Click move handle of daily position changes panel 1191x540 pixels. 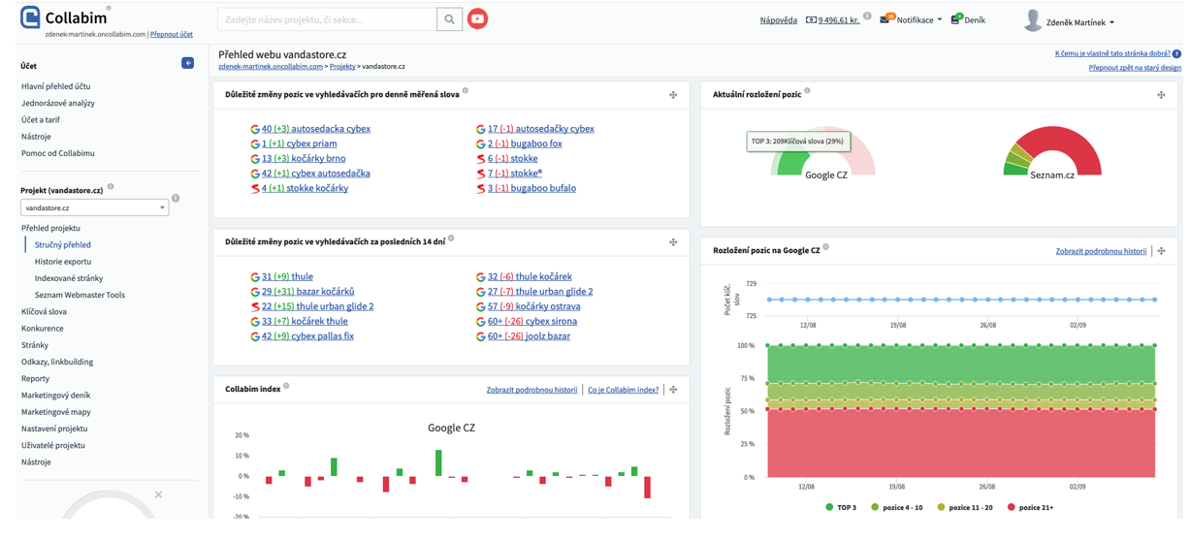pos(673,95)
